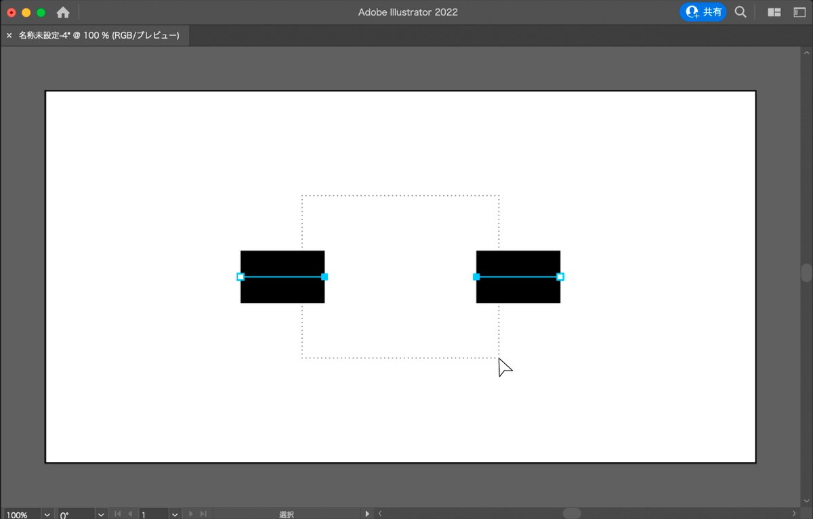This screenshot has width=813, height=519.
Task: Click the right black rectangle
Action: (518, 276)
